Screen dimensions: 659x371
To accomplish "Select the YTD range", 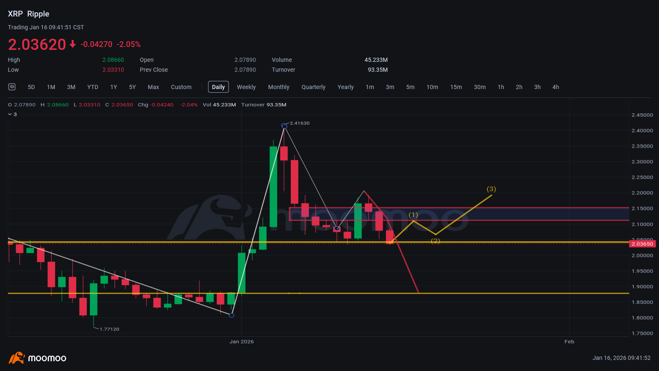I will pyautogui.click(x=93, y=87).
